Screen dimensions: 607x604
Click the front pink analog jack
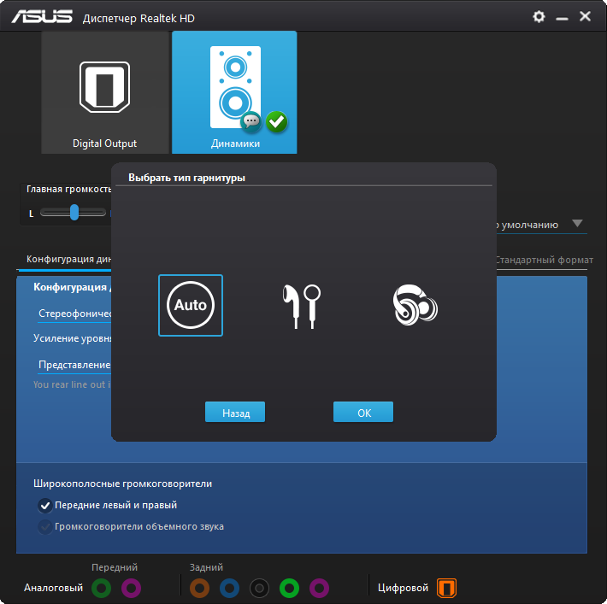point(132,588)
